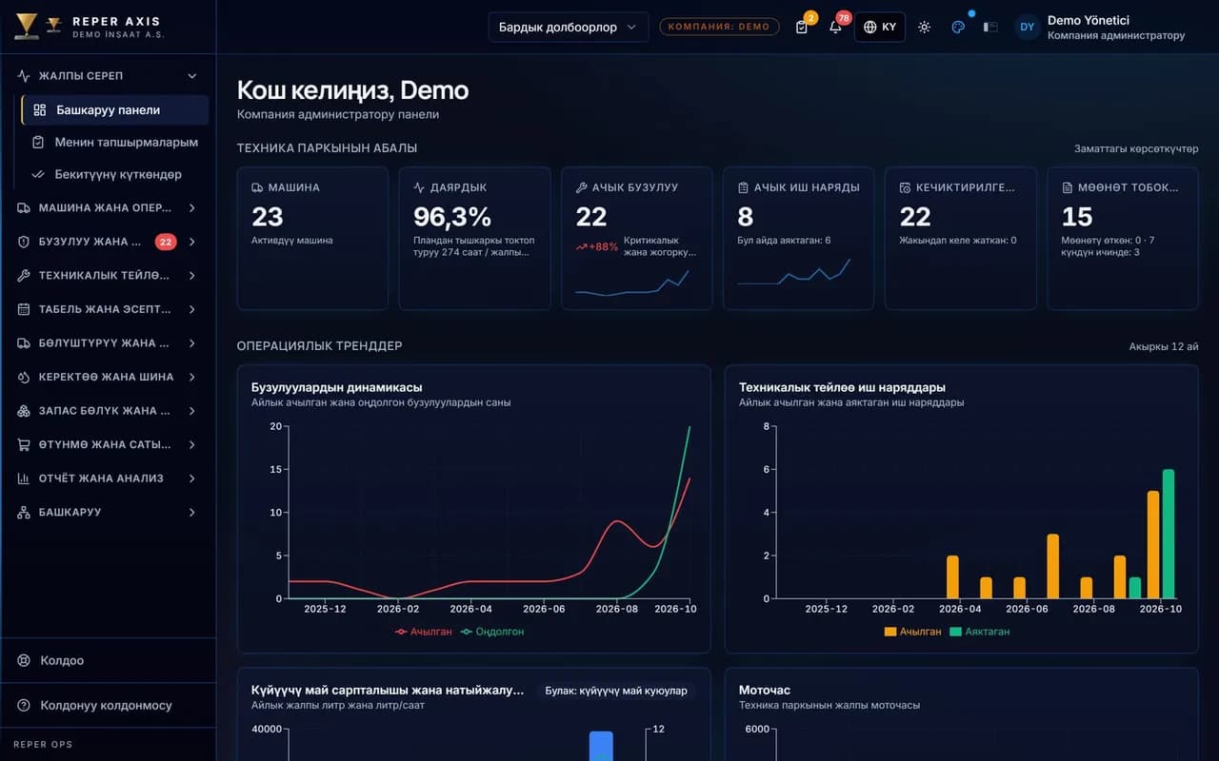Toggle the Ачылган orange bar legend

912,632
